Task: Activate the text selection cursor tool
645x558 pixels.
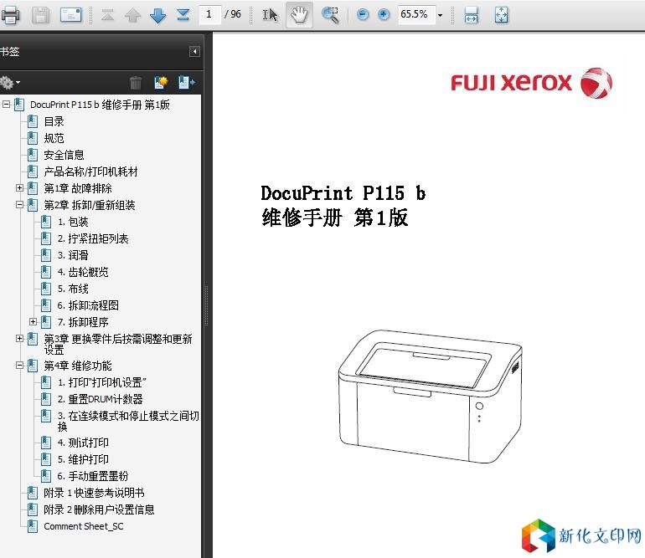Action: [270, 14]
